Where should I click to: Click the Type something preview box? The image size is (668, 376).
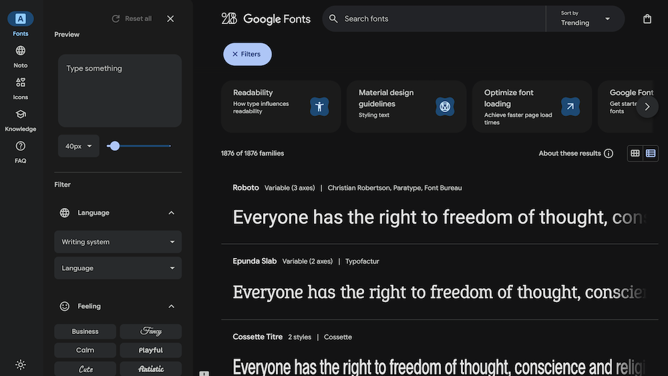click(x=120, y=91)
